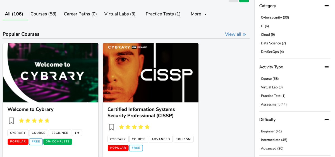Click the 0% COMPLETE badge
The image size is (335, 157).
point(58,142)
